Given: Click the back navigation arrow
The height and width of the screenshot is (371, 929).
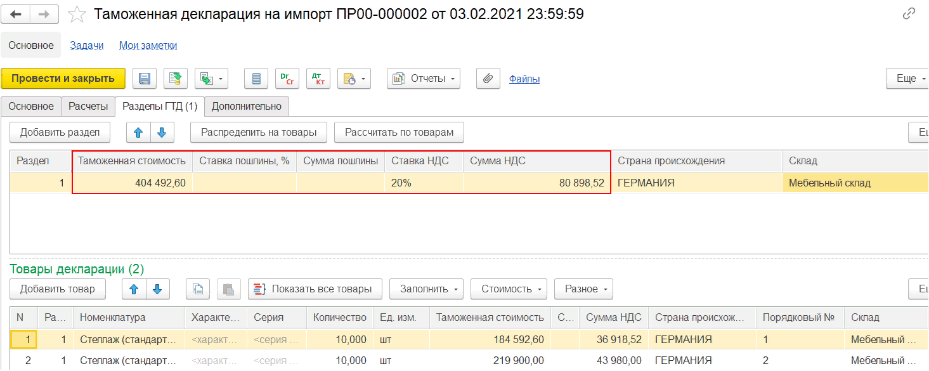Looking at the screenshot, I should click(x=16, y=14).
